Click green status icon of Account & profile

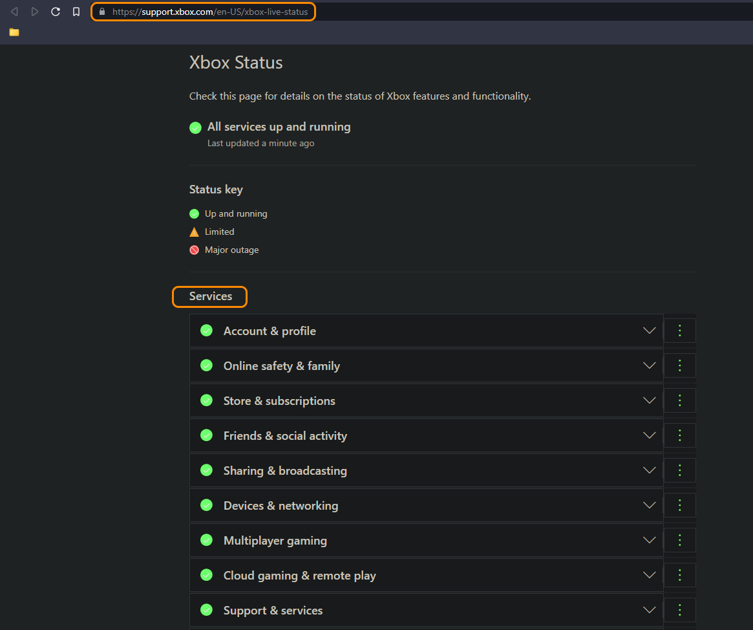click(206, 330)
